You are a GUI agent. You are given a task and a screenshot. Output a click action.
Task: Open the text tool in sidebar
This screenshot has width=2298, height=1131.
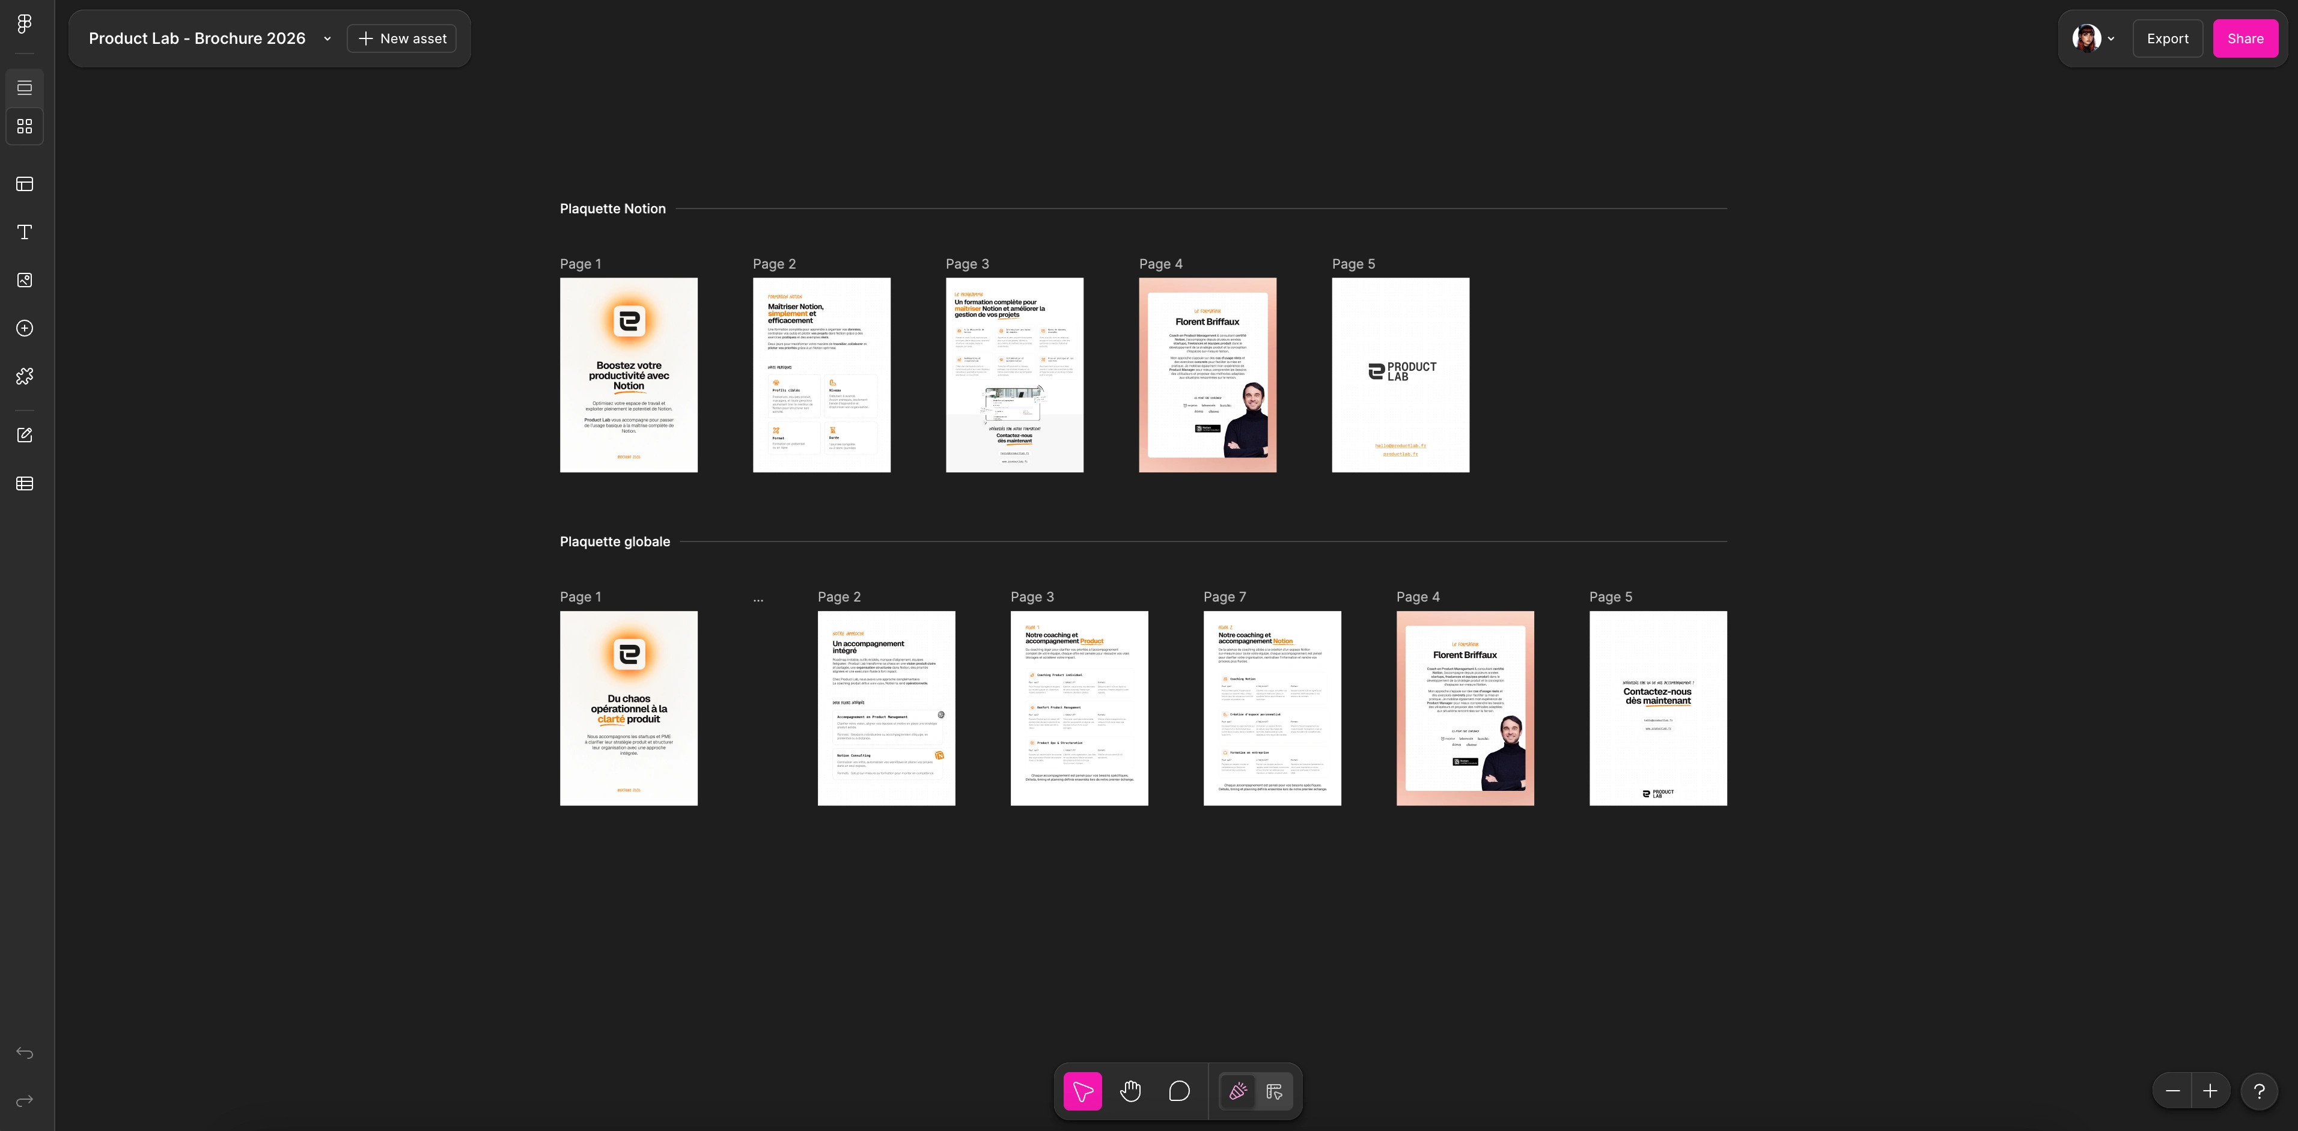pyautogui.click(x=25, y=232)
